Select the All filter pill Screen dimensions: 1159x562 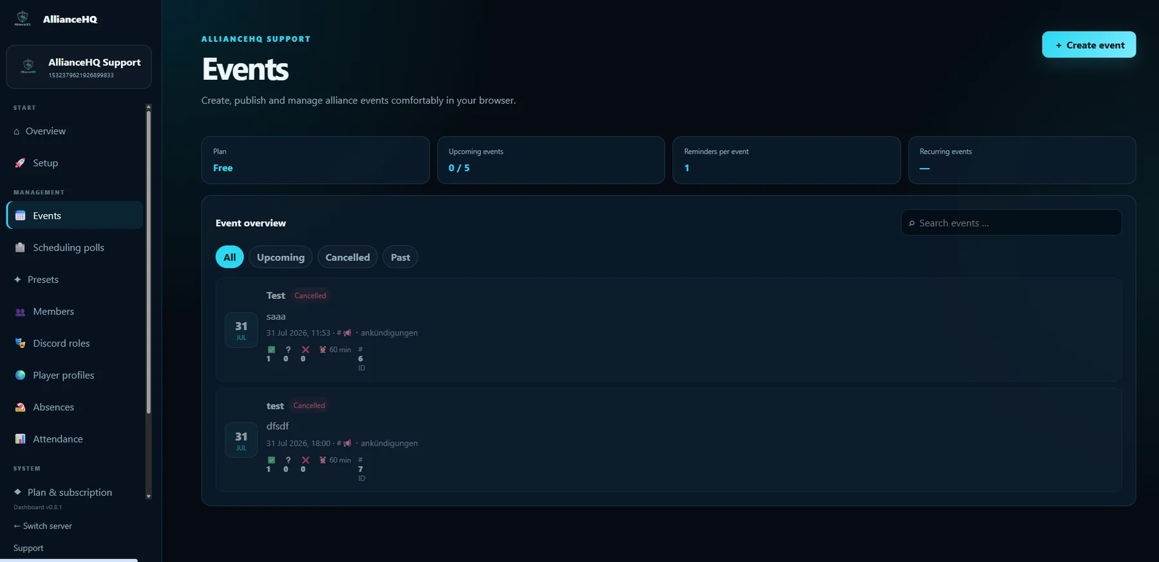point(229,257)
